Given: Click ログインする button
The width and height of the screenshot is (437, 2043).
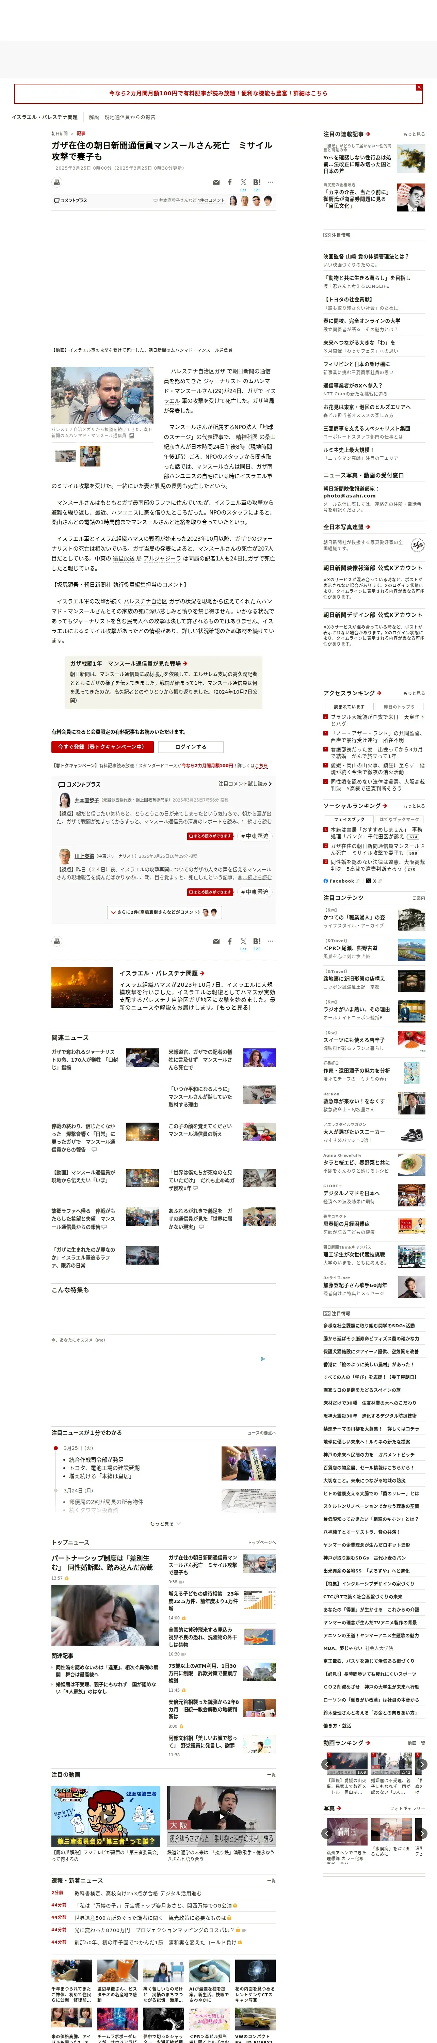Looking at the screenshot, I should [x=190, y=747].
